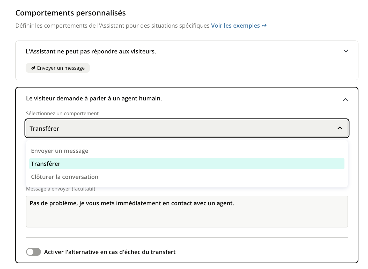Close the Transférer dropdown using its caret
368x269 pixels.
tap(340, 128)
